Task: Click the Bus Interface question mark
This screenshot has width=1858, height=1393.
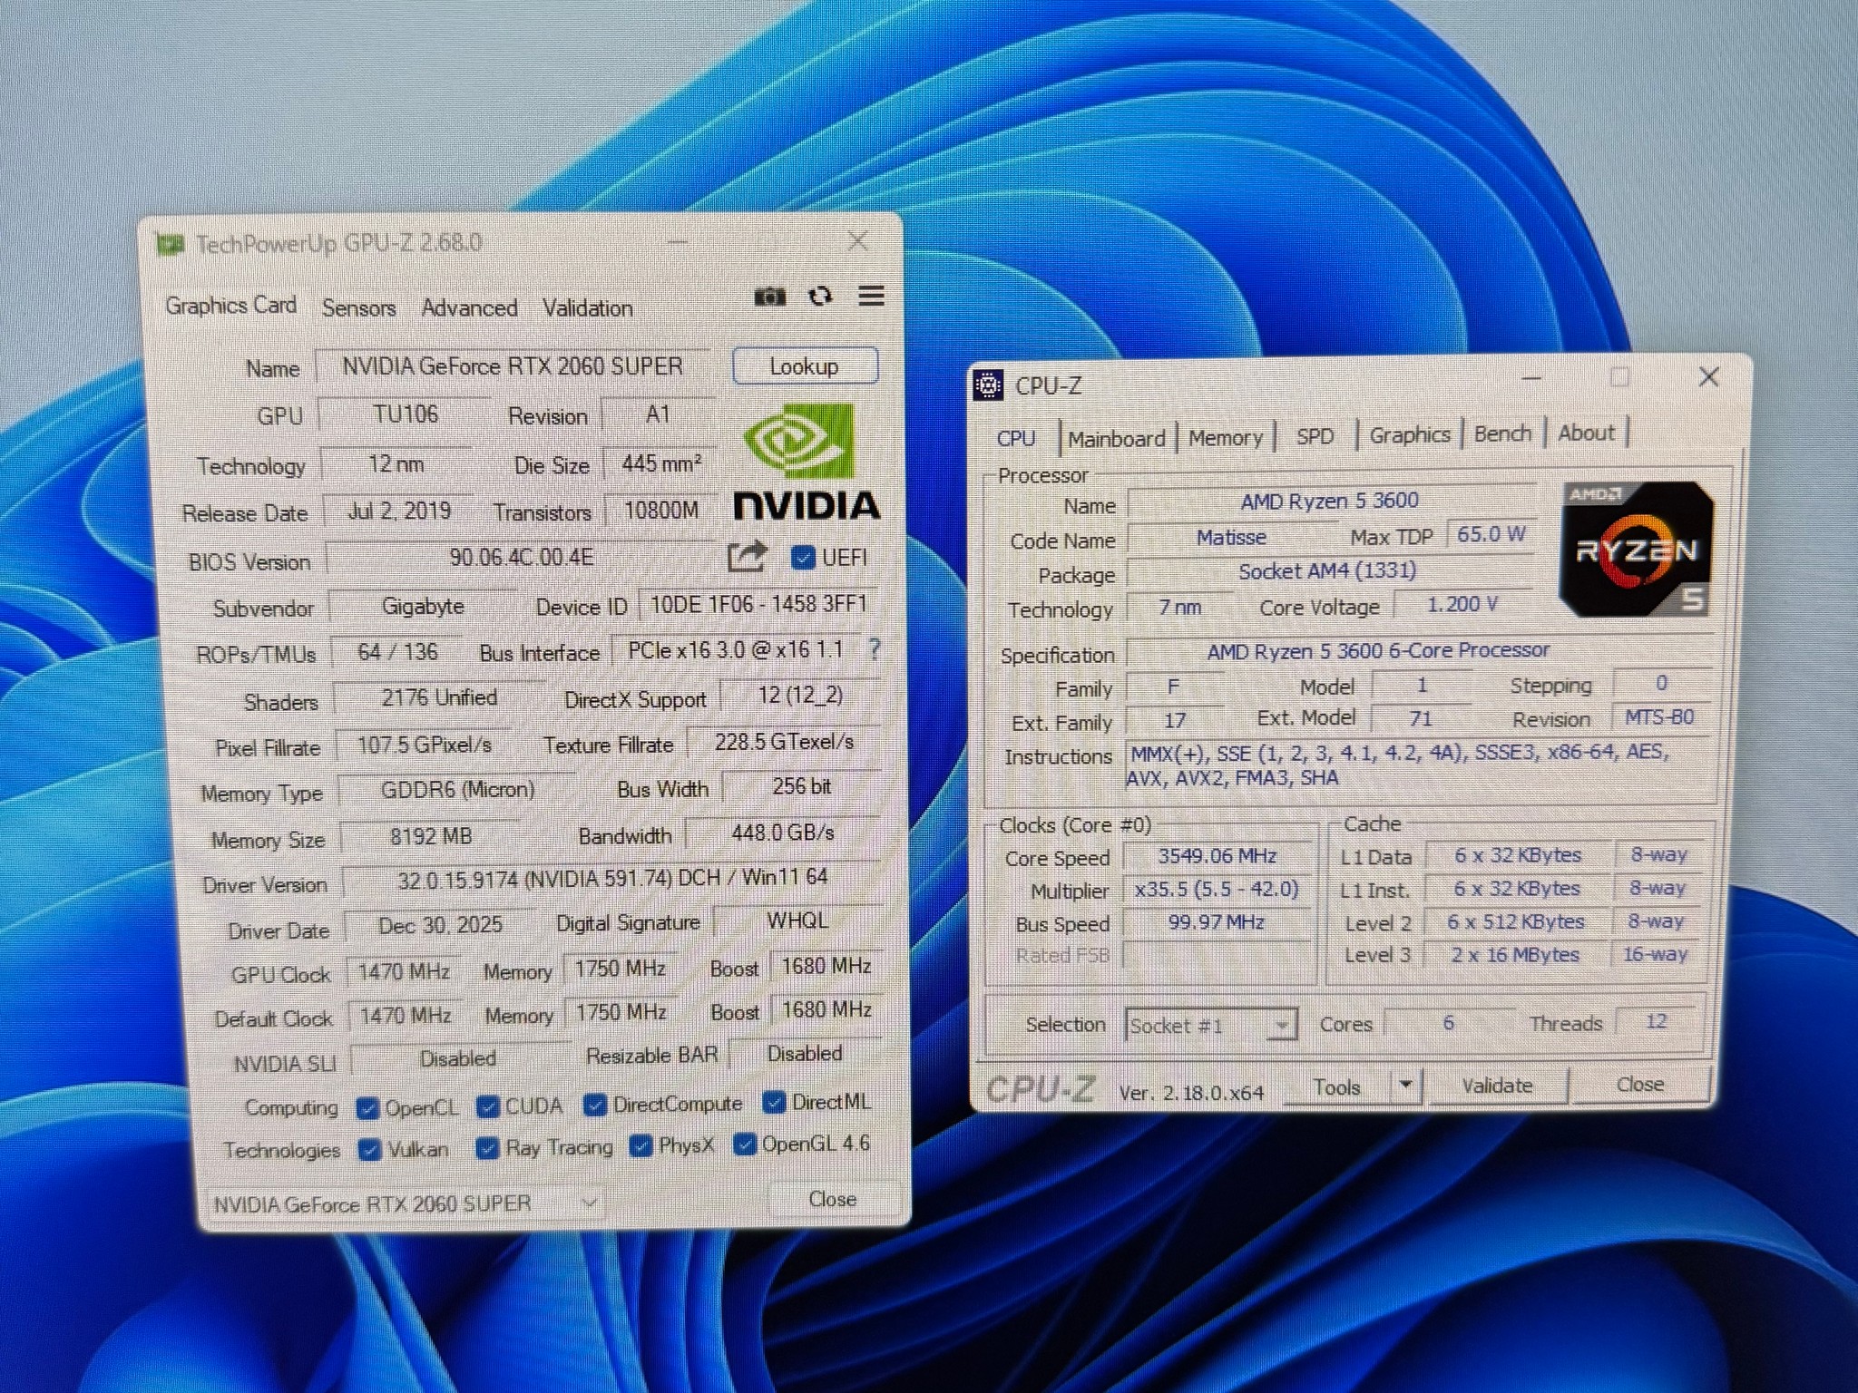Action: point(874,648)
